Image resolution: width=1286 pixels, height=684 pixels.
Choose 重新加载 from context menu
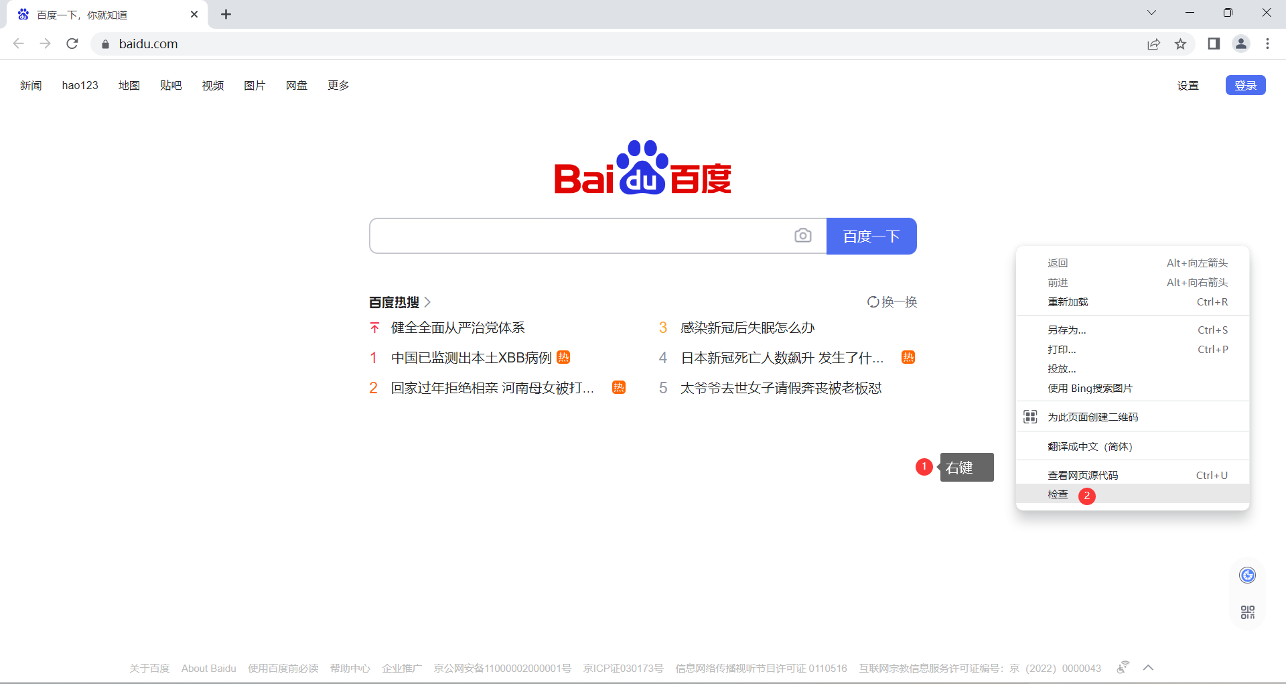coord(1133,302)
